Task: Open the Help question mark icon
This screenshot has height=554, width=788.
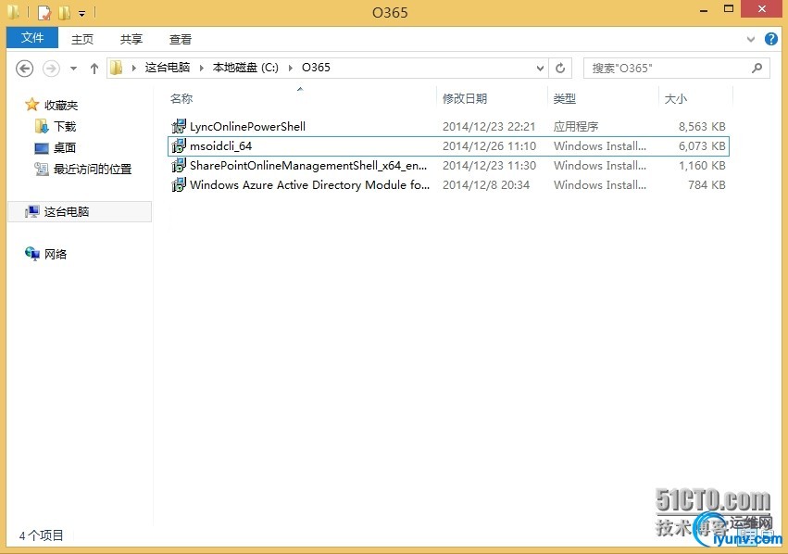Action: 771,39
